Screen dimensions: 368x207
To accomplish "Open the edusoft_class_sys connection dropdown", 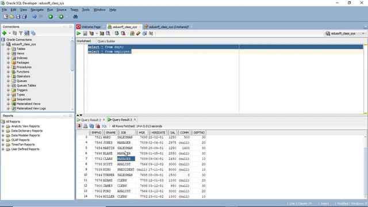I will pyautogui.click(x=363, y=33).
